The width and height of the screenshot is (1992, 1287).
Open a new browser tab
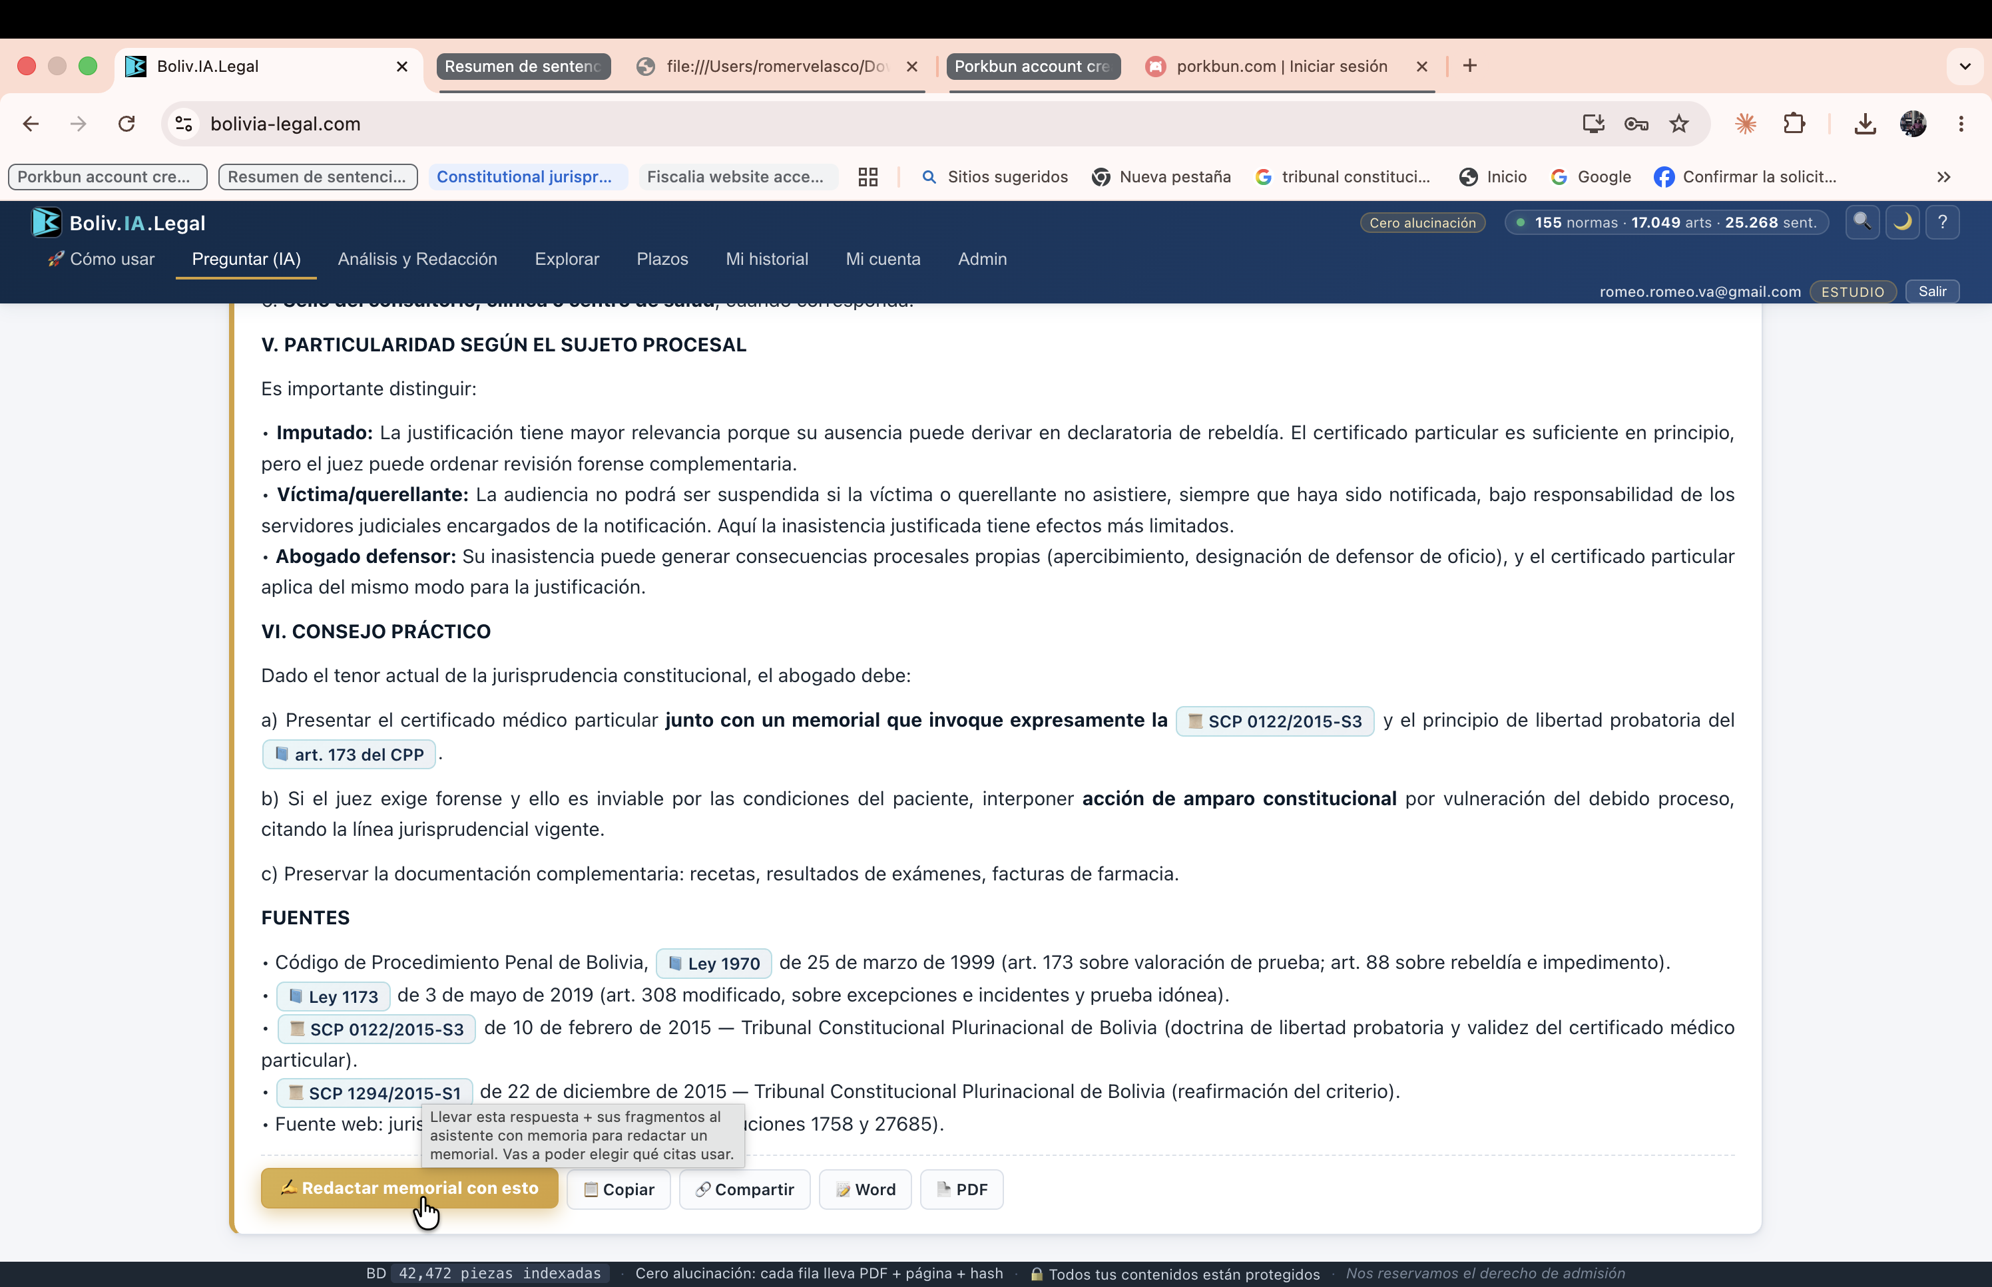1471,65
